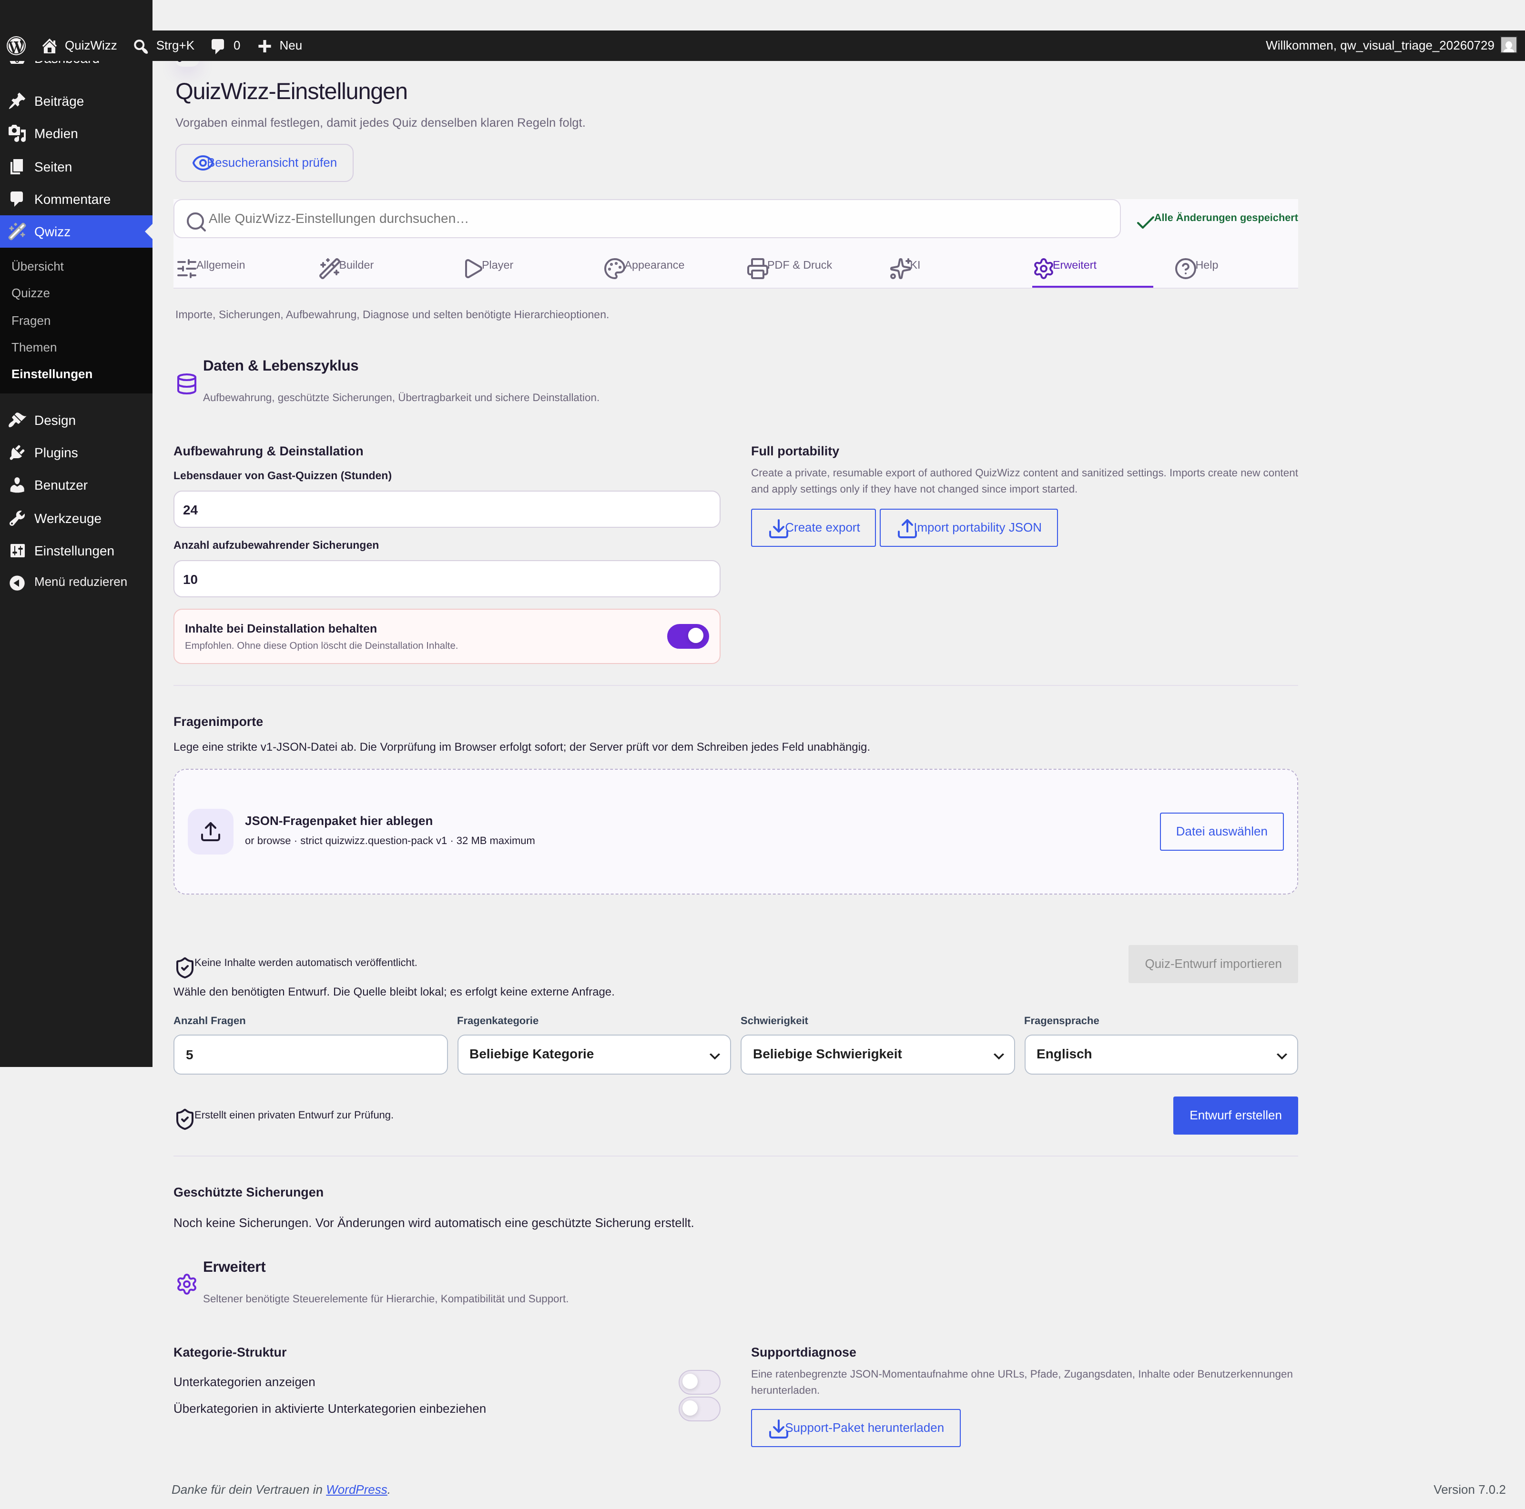Click the Menü reduzieren arrow icon
The image size is (1525, 1509).
pyautogui.click(x=17, y=582)
